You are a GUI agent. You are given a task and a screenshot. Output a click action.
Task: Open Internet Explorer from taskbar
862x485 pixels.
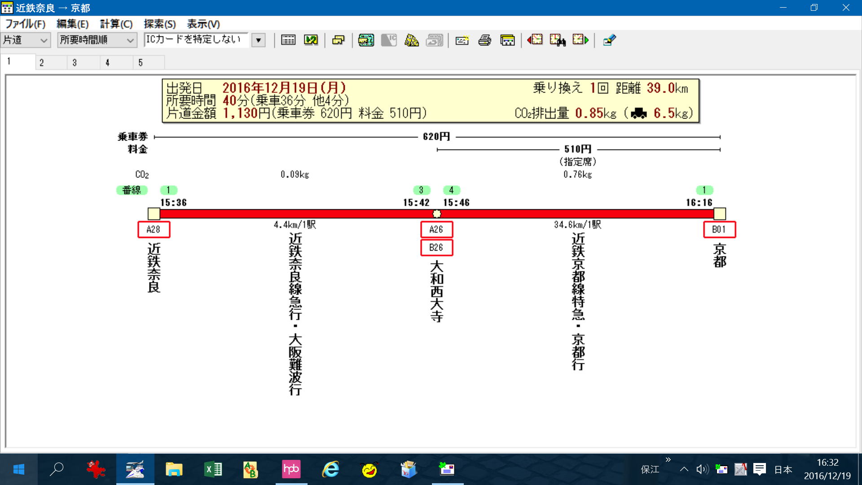click(330, 469)
